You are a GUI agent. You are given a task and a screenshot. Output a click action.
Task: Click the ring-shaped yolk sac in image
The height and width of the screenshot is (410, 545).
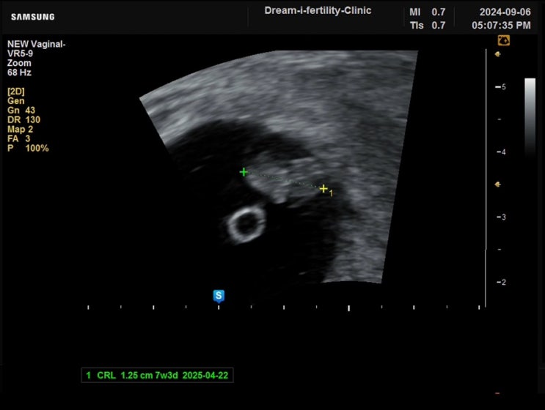pos(246,224)
